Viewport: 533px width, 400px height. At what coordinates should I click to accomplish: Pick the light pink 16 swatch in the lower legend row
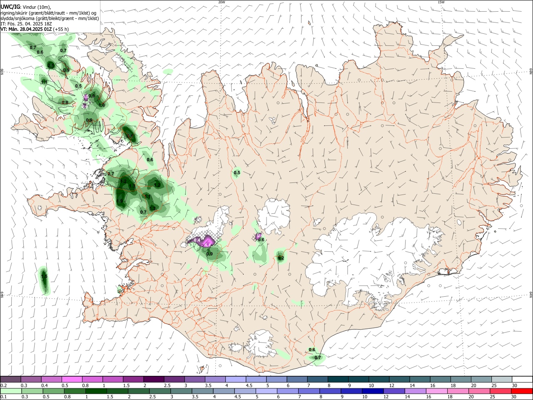coord(437,391)
